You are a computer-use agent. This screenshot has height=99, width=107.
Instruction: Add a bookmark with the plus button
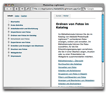pyautogui.click(x=22, y=9)
